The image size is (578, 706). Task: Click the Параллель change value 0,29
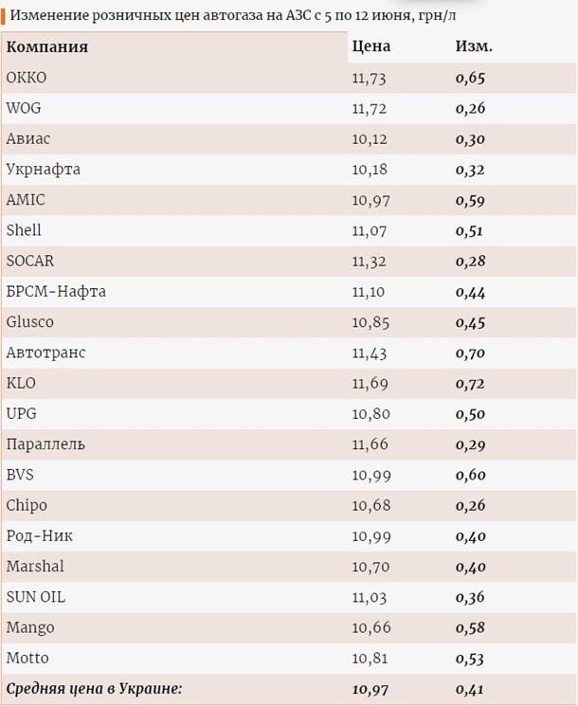point(470,444)
